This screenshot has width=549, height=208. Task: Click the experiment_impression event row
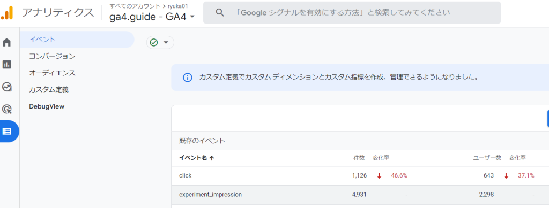(x=360, y=195)
